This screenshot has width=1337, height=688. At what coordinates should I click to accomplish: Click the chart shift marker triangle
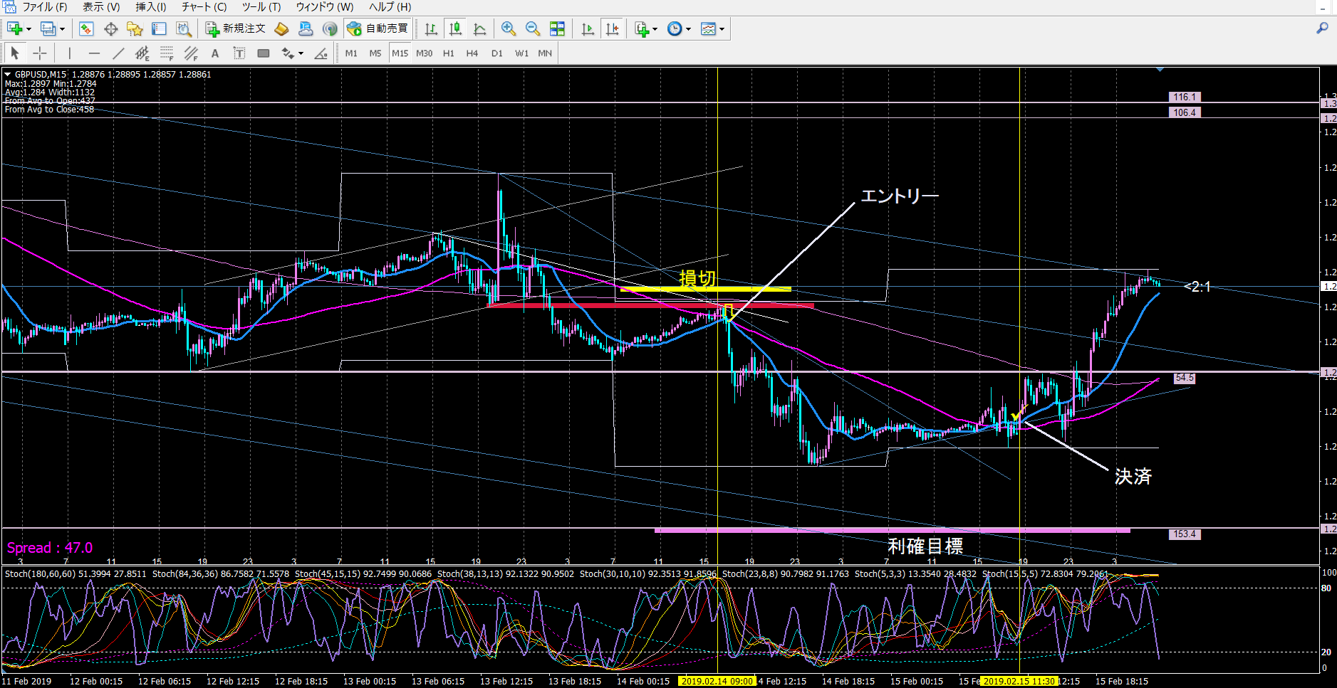pos(1160,70)
